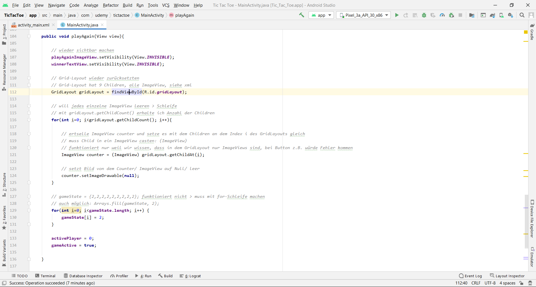Screen dimensions: 536x287
Task: Open the Gradle side panel
Action: coord(532,32)
